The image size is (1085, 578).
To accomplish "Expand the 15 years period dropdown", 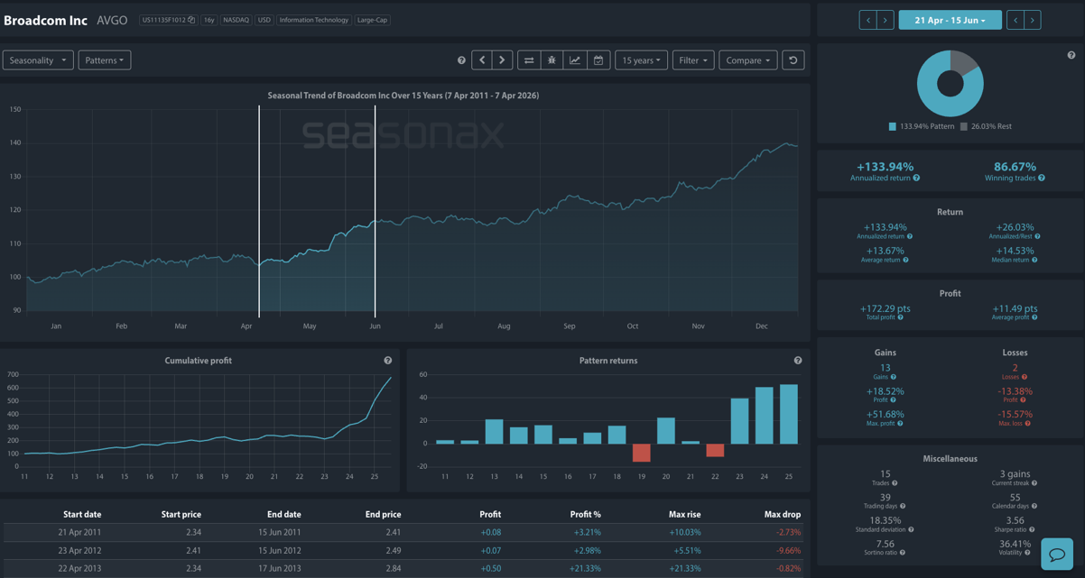I will coord(641,60).
